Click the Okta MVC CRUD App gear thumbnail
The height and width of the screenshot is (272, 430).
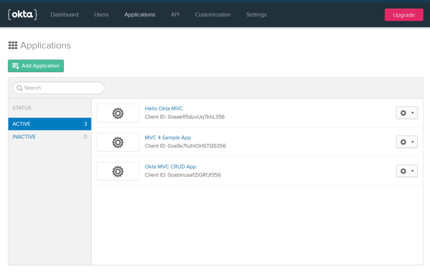click(x=118, y=171)
